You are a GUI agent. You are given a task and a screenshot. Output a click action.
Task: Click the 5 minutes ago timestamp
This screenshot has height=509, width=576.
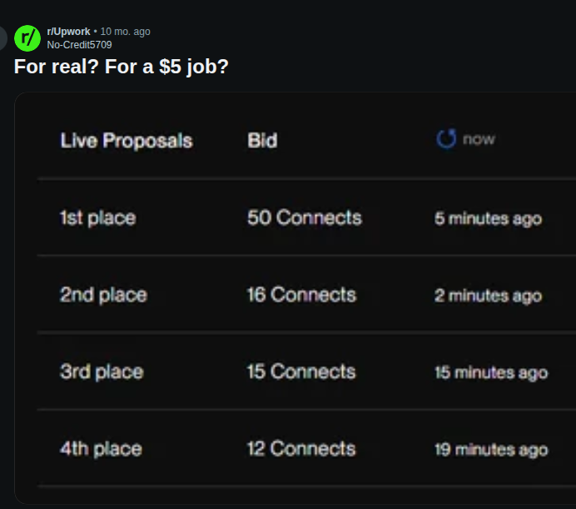coord(489,218)
